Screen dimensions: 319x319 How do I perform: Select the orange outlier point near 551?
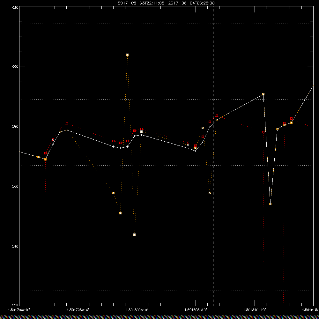coord(121,213)
